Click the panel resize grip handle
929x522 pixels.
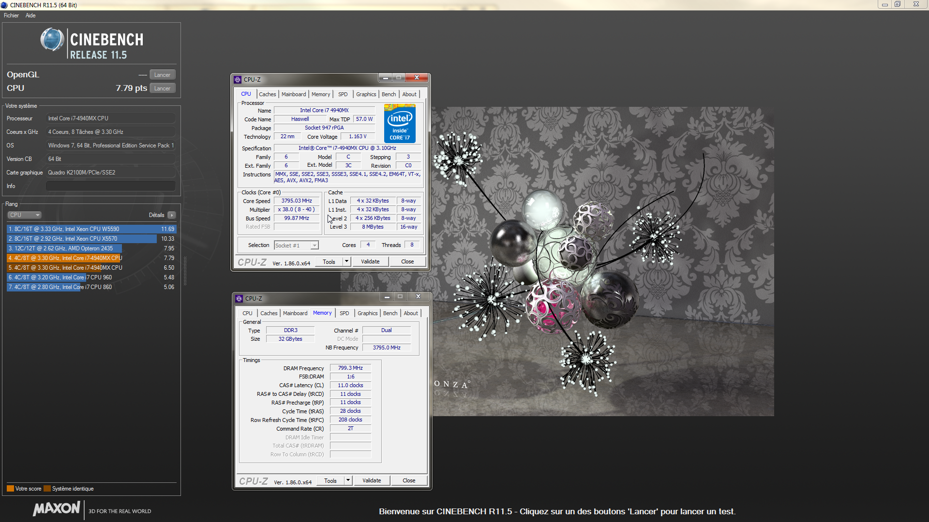[x=185, y=271]
